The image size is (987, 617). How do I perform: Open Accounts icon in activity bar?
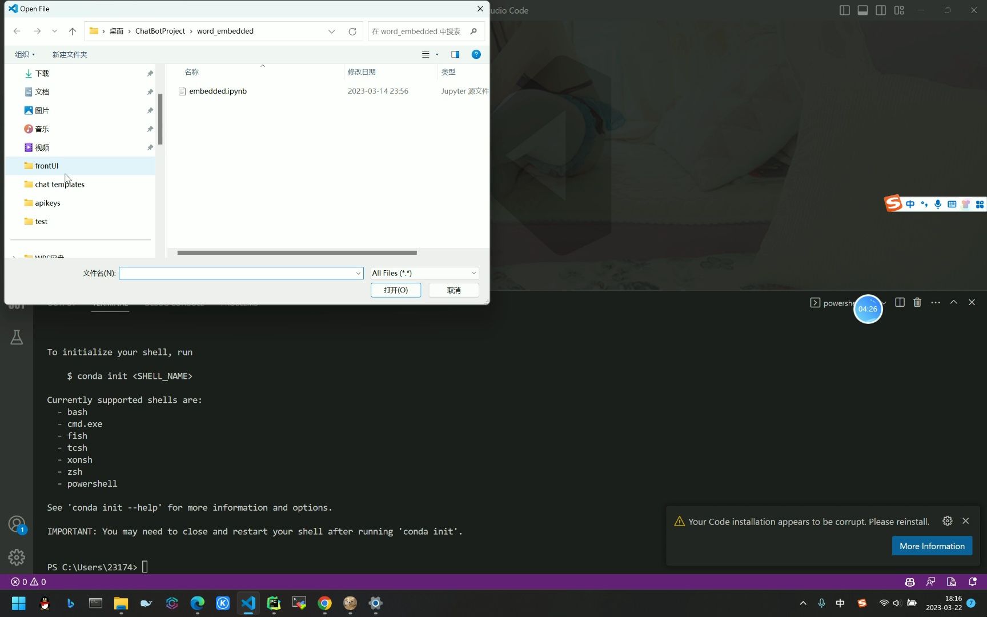(x=17, y=524)
